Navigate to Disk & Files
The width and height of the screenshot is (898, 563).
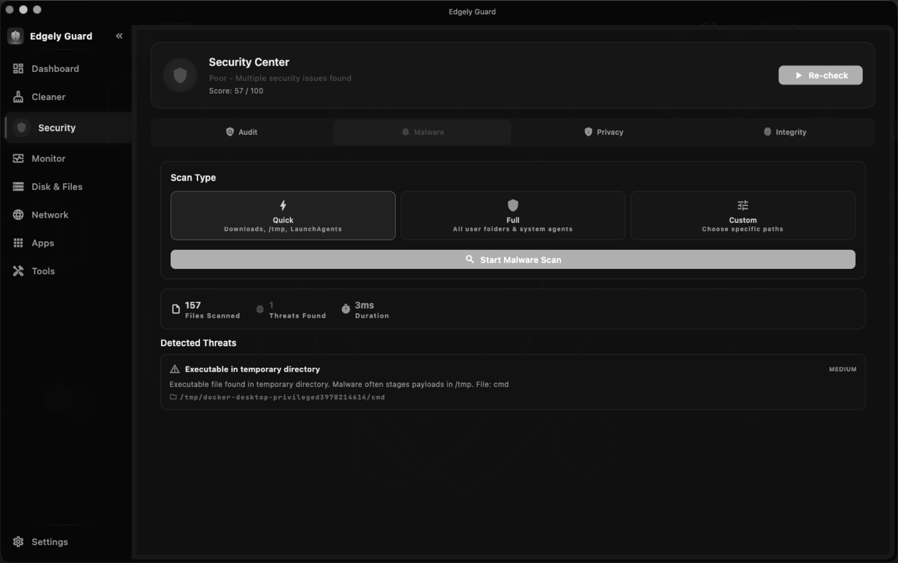pos(66,187)
